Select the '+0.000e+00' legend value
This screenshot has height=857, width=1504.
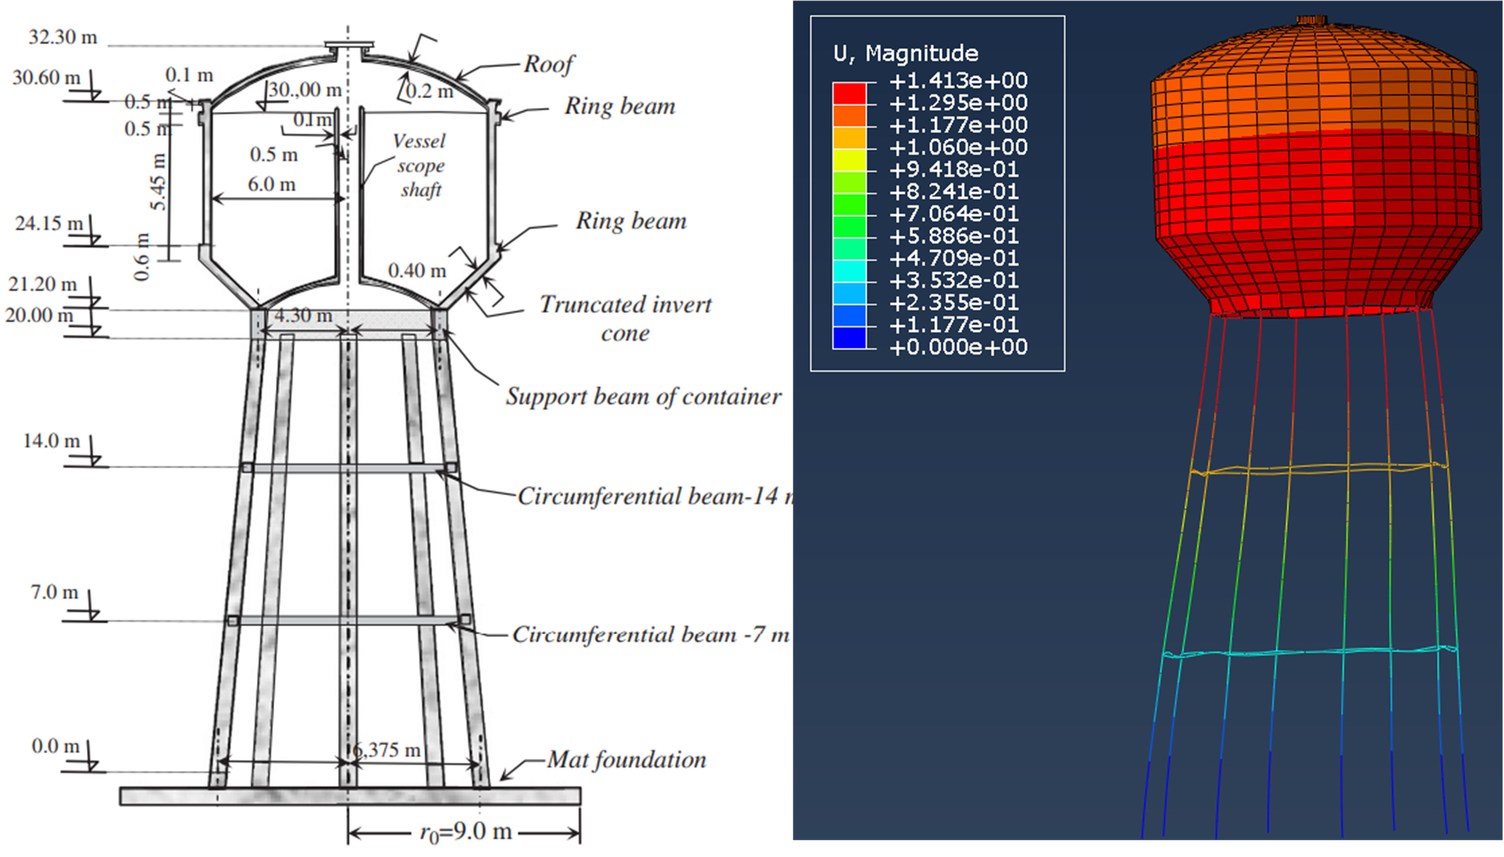[x=958, y=347]
